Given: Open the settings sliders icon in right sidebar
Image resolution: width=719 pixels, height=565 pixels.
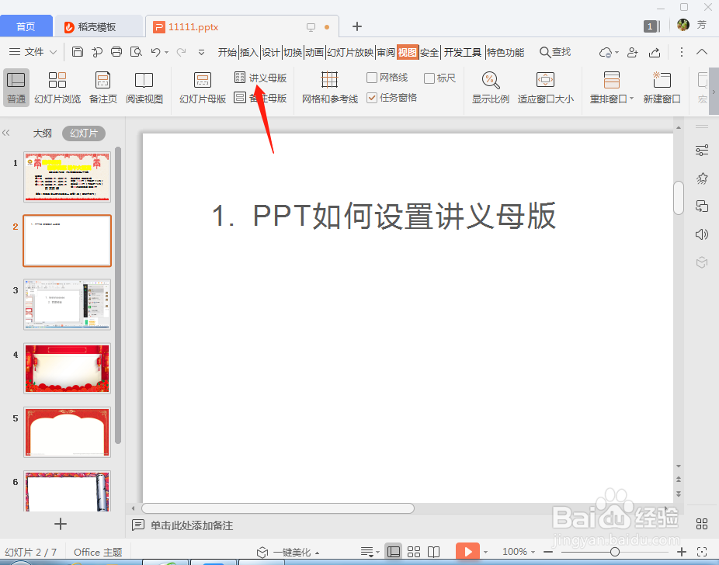Looking at the screenshot, I should [x=702, y=151].
